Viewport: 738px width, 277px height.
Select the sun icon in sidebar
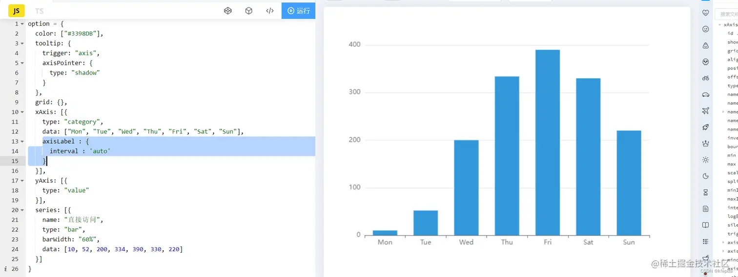click(x=705, y=160)
